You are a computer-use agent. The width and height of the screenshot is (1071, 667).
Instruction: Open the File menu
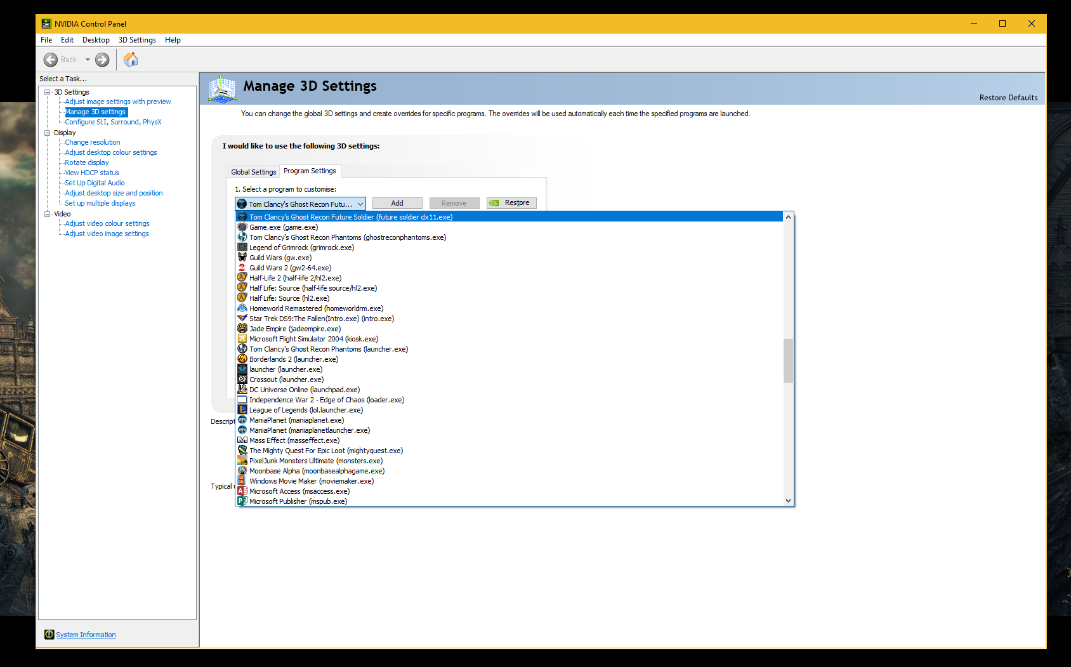point(46,40)
